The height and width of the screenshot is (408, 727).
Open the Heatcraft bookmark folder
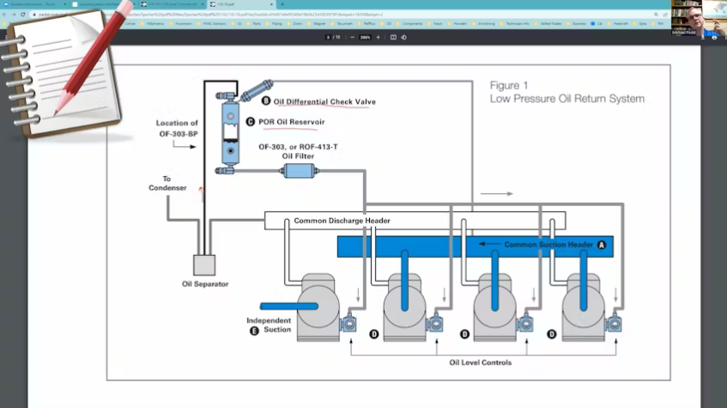pos(618,24)
